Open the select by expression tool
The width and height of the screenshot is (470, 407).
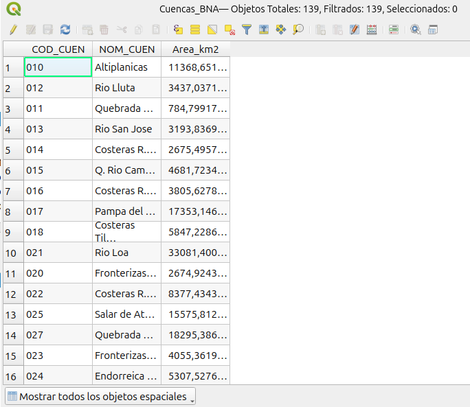tap(178, 30)
